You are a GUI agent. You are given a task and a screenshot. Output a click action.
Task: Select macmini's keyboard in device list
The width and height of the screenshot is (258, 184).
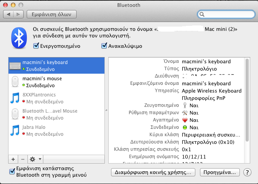point(56,66)
